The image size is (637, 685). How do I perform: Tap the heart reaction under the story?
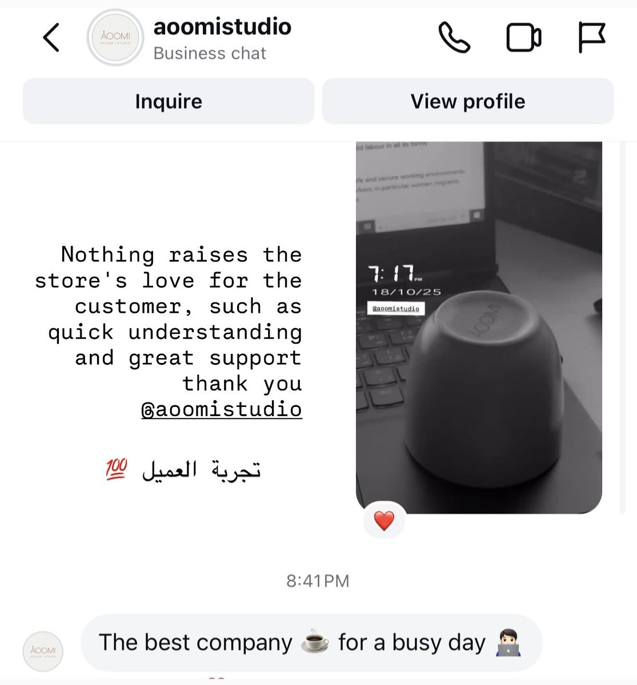coord(384,520)
